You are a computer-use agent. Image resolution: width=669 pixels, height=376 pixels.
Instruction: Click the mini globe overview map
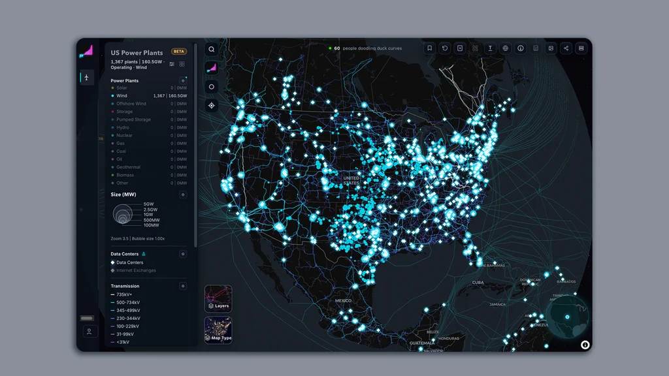click(568, 317)
